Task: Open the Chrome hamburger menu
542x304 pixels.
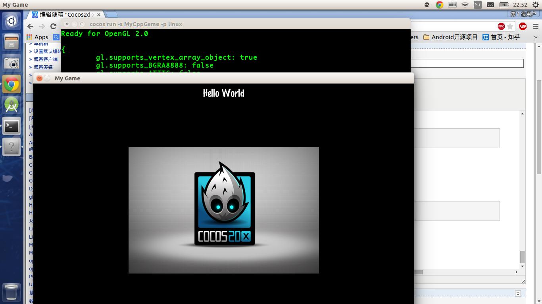Action: [x=535, y=26]
